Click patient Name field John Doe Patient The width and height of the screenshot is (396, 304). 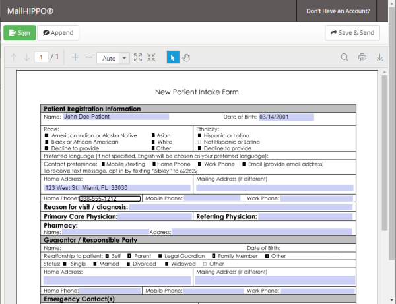point(116,117)
